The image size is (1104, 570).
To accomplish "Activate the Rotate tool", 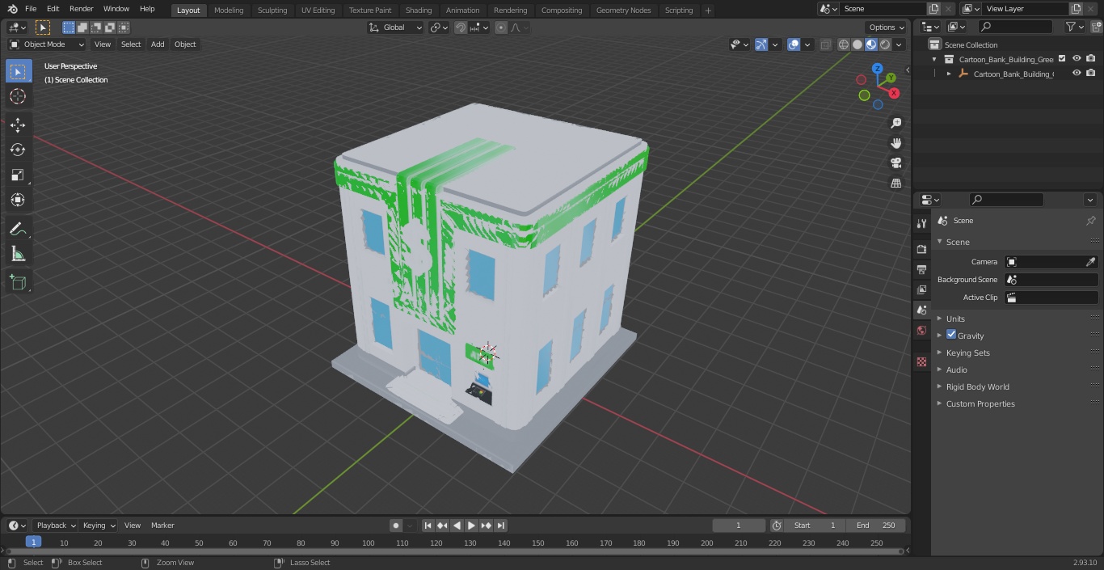I will click(18, 150).
